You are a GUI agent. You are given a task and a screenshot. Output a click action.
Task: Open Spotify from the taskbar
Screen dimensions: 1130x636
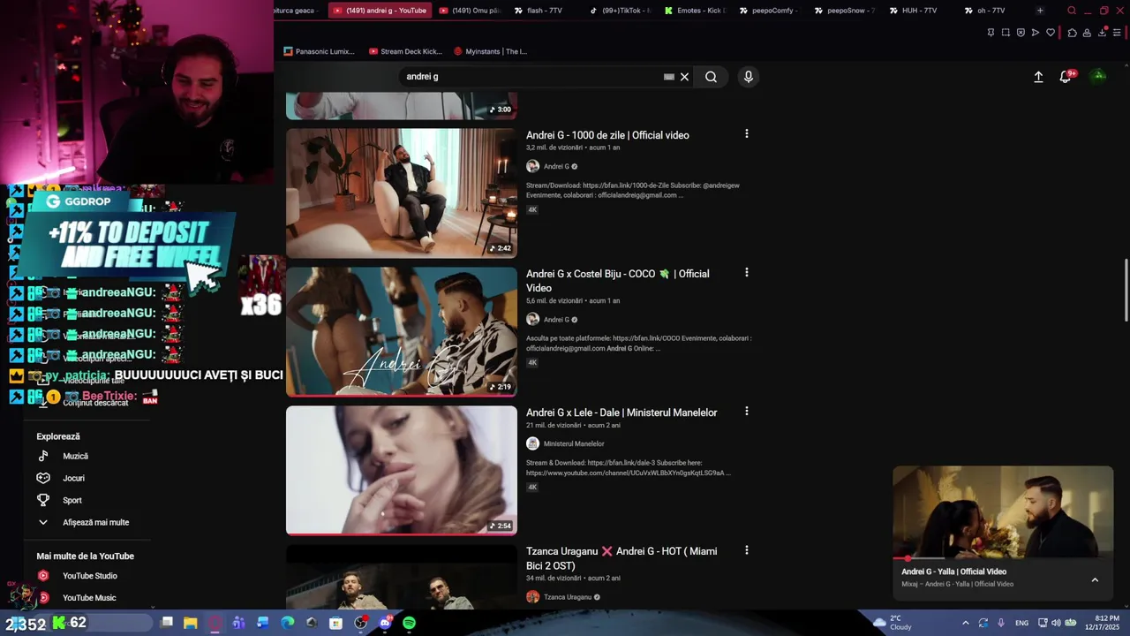point(409,623)
